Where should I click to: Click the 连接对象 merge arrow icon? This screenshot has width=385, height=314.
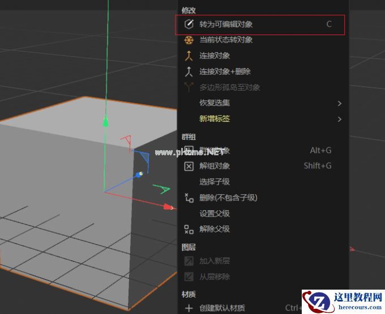(189, 56)
